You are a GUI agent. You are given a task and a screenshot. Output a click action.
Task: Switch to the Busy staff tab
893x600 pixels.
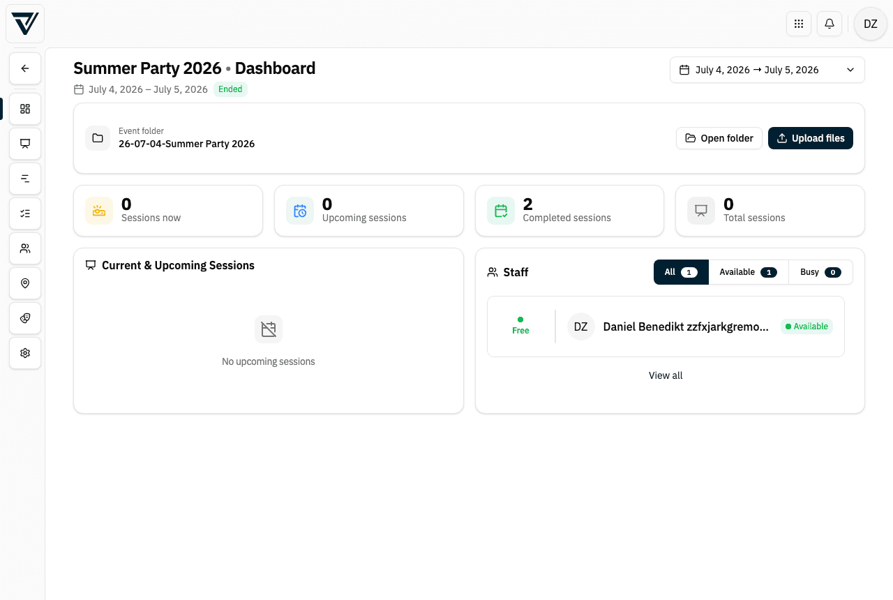pyautogui.click(x=820, y=272)
